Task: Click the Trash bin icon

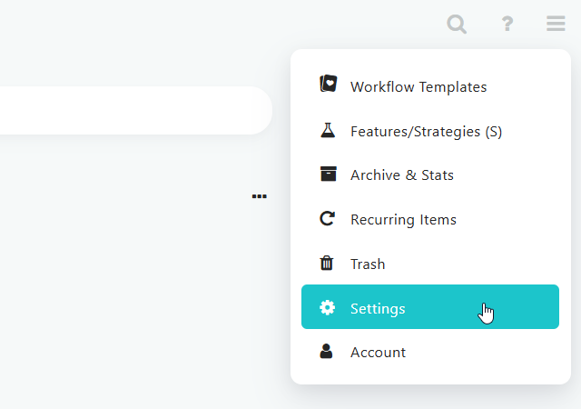Action: click(x=327, y=264)
